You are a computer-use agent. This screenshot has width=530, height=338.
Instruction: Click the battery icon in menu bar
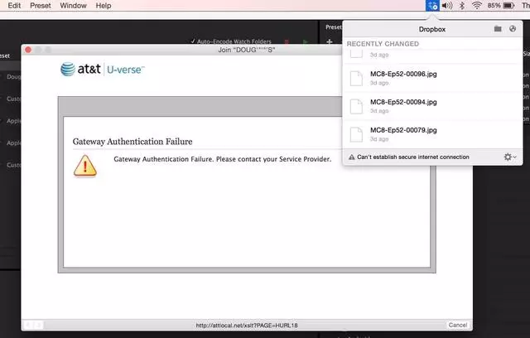point(508,6)
